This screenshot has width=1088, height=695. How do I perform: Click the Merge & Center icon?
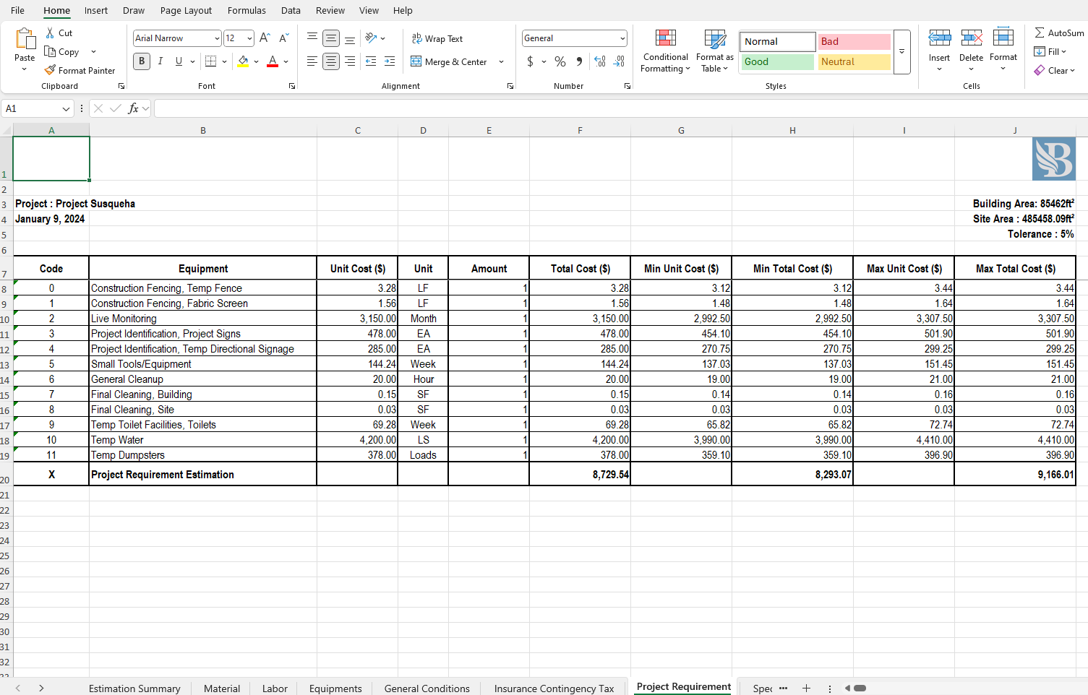(x=416, y=61)
